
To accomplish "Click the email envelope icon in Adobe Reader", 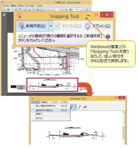I will (42, 10).
